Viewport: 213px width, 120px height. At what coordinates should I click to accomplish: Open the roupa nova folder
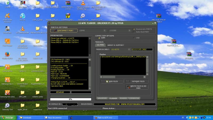coord(38,106)
